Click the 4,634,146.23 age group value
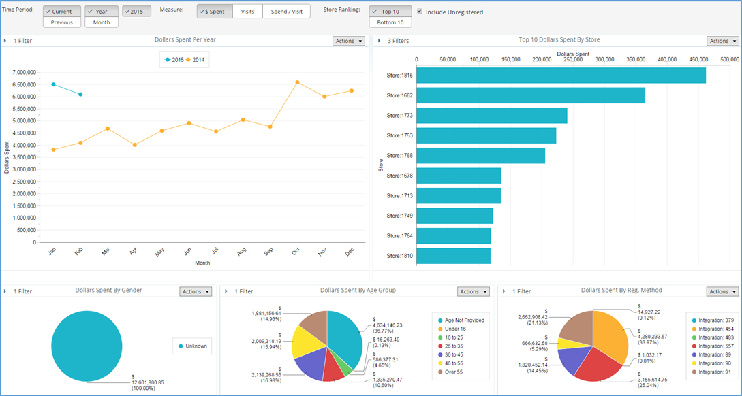This screenshot has width=742, height=396. (x=388, y=325)
